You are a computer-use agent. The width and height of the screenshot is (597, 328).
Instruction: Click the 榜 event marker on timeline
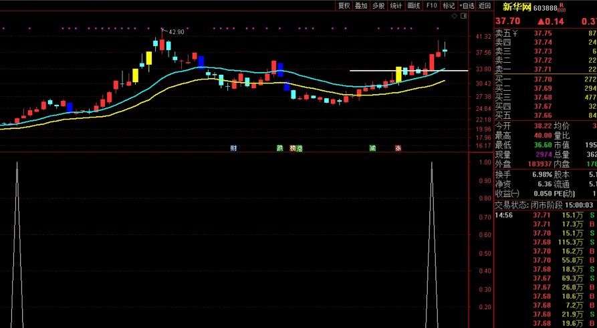tap(293, 148)
